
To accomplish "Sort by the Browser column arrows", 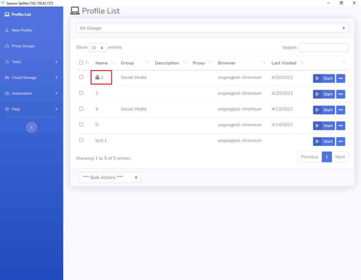I will click(264, 63).
